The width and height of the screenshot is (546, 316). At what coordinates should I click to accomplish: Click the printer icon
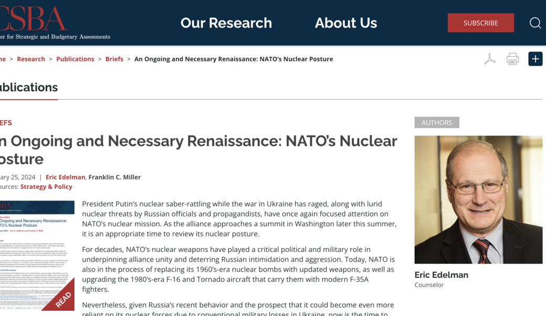click(x=512, y=59)
